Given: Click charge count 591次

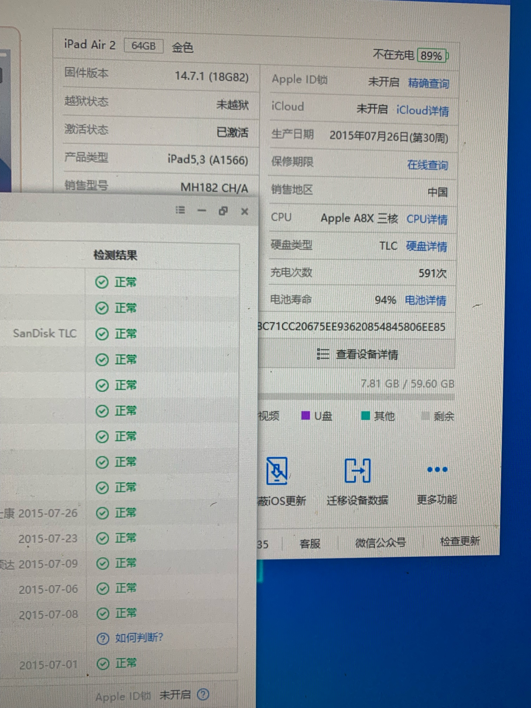Looking at the screenshot, I should (x=432, y=273).
